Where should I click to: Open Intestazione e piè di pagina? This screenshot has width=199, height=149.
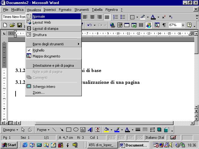coord(53,65)
